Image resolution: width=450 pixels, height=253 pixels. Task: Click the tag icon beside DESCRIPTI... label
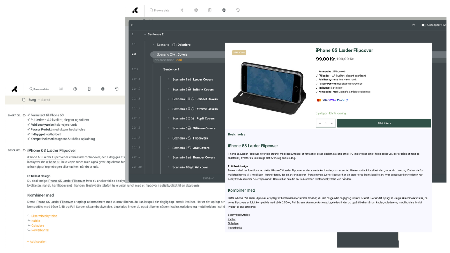tap(24, 150)
